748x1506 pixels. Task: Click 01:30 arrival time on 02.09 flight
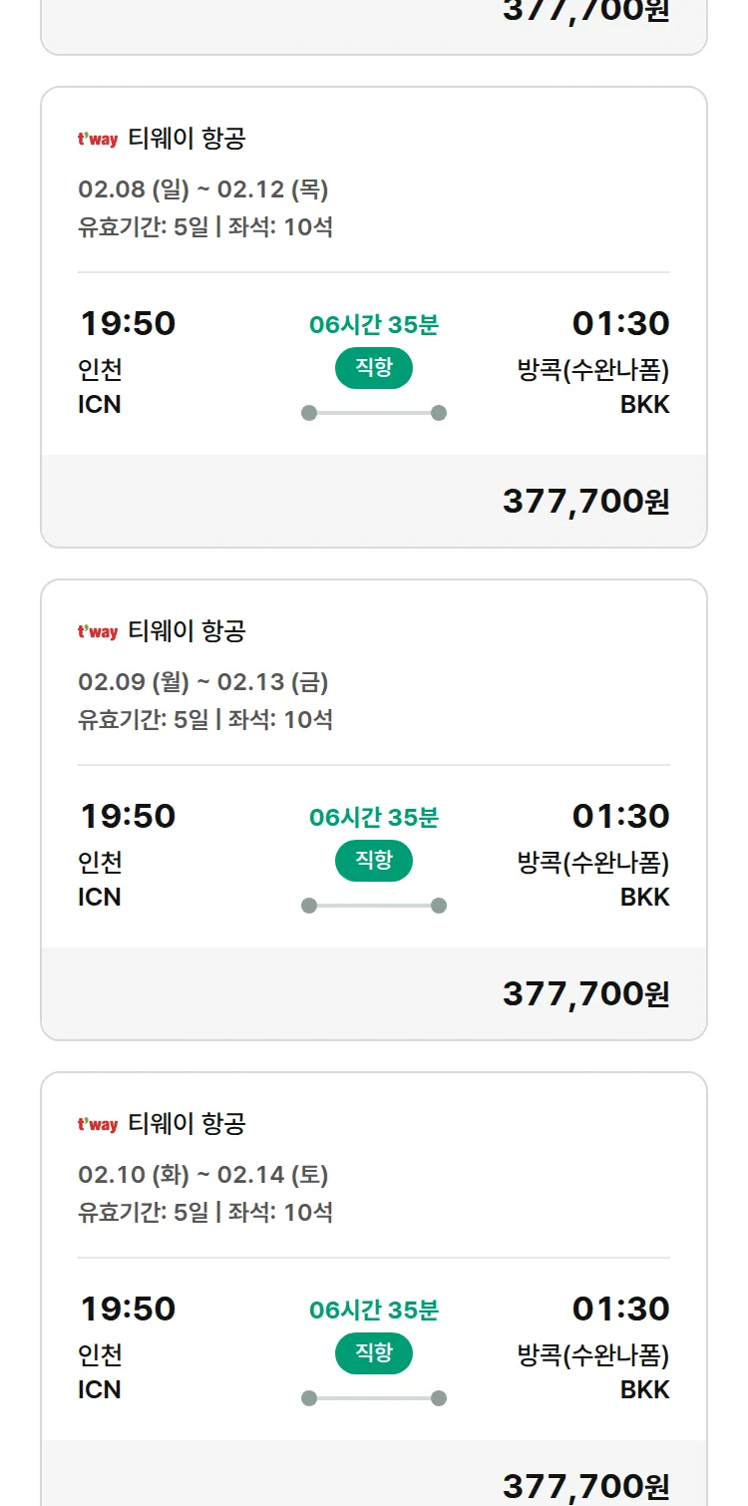click(620, 816)
